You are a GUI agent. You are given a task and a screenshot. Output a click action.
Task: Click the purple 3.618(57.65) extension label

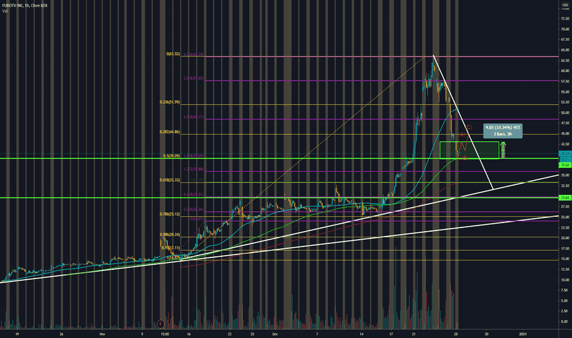pos(193,79)
